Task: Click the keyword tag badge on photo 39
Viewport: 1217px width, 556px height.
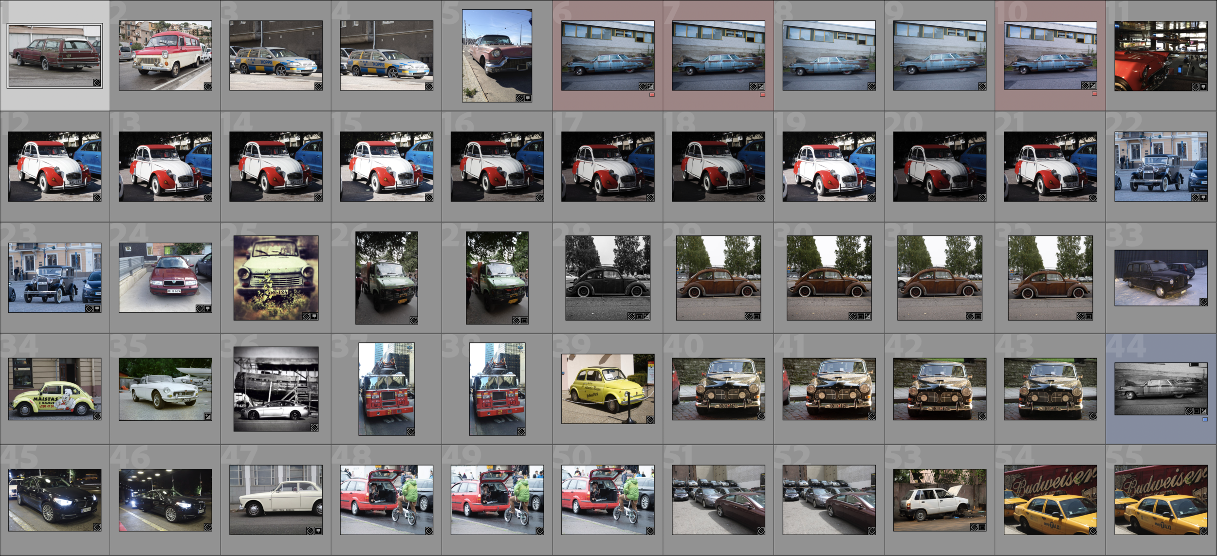Action: [x=650, y=420]
